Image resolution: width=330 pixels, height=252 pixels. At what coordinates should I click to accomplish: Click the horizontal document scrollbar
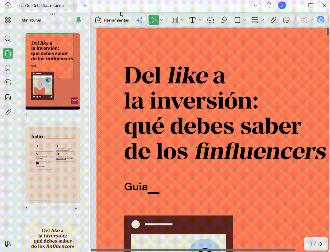[193, 250]
